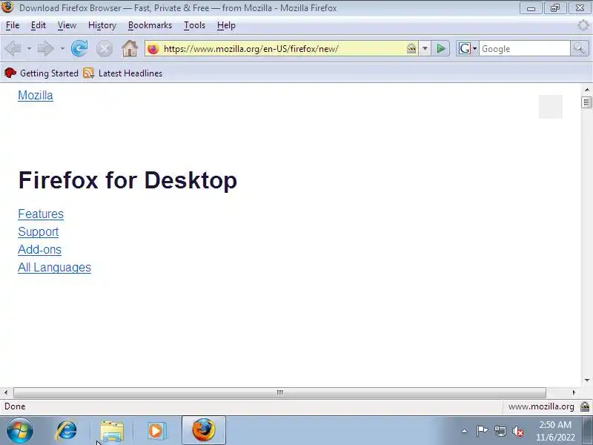593x445 pixels.
Task: Click the padlock icon in address bar
Action: [411, 48]
